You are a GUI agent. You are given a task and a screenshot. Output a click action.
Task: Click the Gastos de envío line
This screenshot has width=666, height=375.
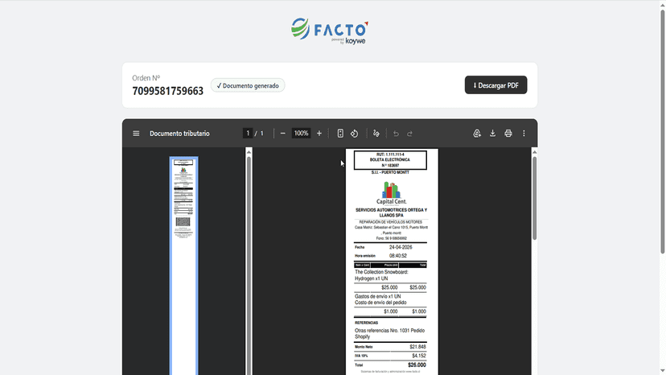[x=377, y=296]
